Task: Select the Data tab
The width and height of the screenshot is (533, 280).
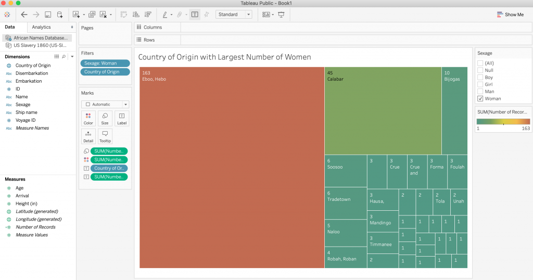Action: tap(10, 27)
